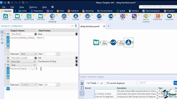Select the Text To Columns tool
Screen dimensions: 177x99
[x=146, y=18]
